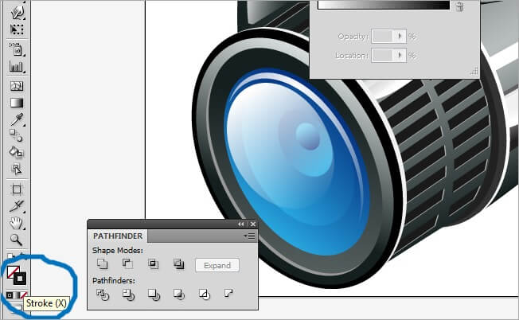Apply Exclude shape mode
This screenshot has width=519, height=320.
[178, 265]
